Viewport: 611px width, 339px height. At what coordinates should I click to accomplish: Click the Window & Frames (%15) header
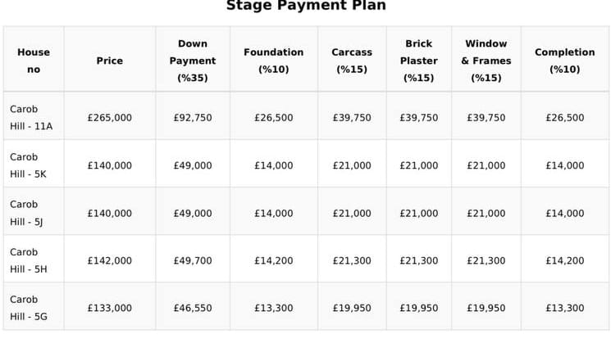pos(486,61)
